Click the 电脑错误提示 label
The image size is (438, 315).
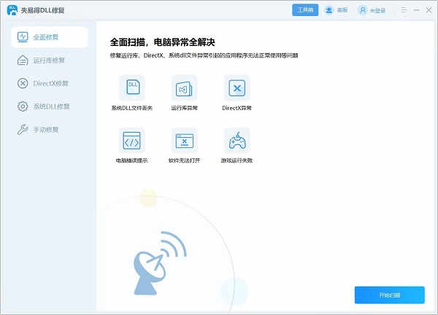coord(132,160)
